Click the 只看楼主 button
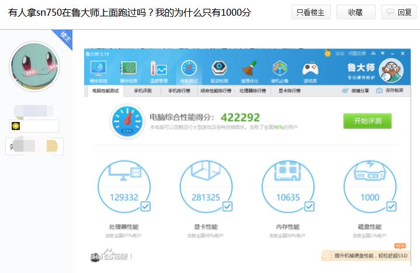Image resolution: width=420 pixels, height=273 pixels. [311, 12]
